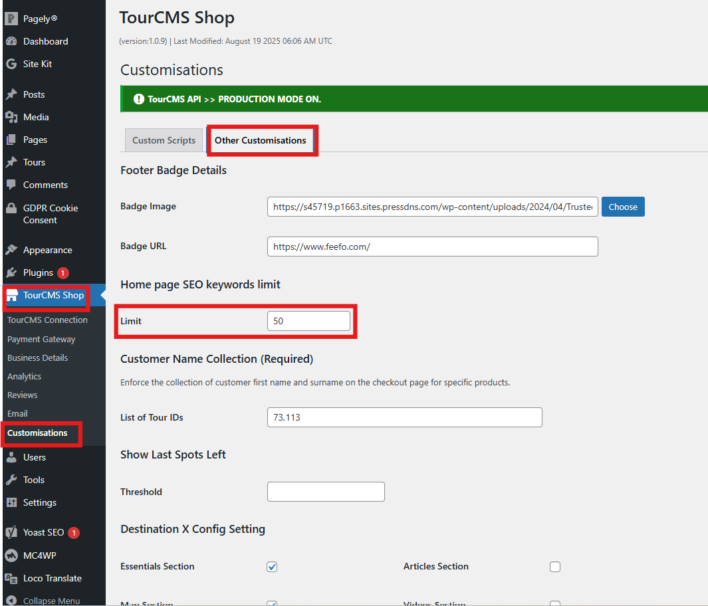Click the Settings sliders icon
This screenshot has width=708, height=606.
[x=11, y=502]
